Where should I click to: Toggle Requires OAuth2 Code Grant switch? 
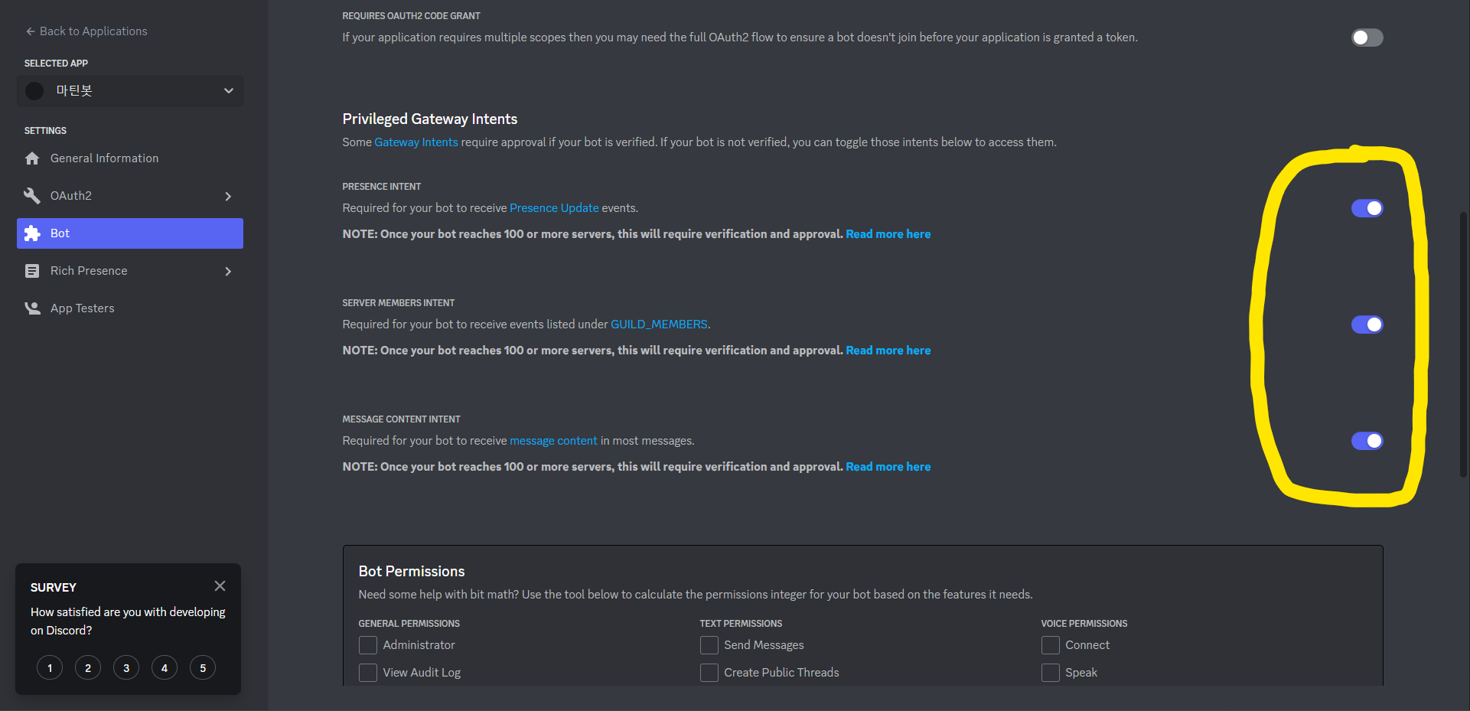point(1367,38)
